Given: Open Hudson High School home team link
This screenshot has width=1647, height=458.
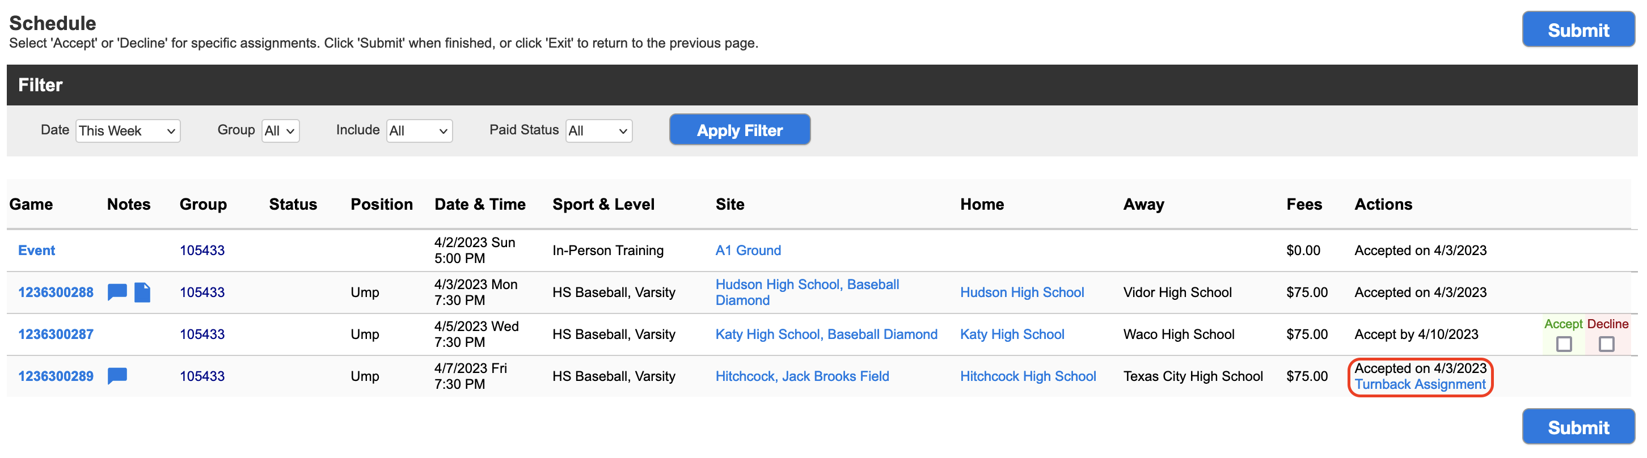Looking at the screenshot, I should click(x=1021, y=292).
